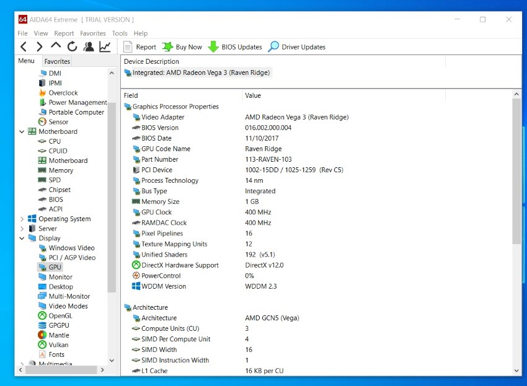Open the ACPI tree item
Screen dimensions: 527x386
click(50, 209)
